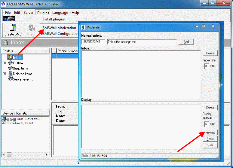233x168 pixels.
Task: Close the OZEKI SMS WALL main window
Action: [x=224, y=3]
